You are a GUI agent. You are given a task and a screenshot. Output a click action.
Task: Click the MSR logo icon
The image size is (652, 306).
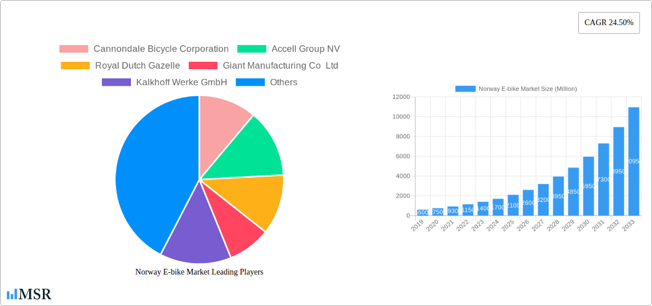click(29, 294)
